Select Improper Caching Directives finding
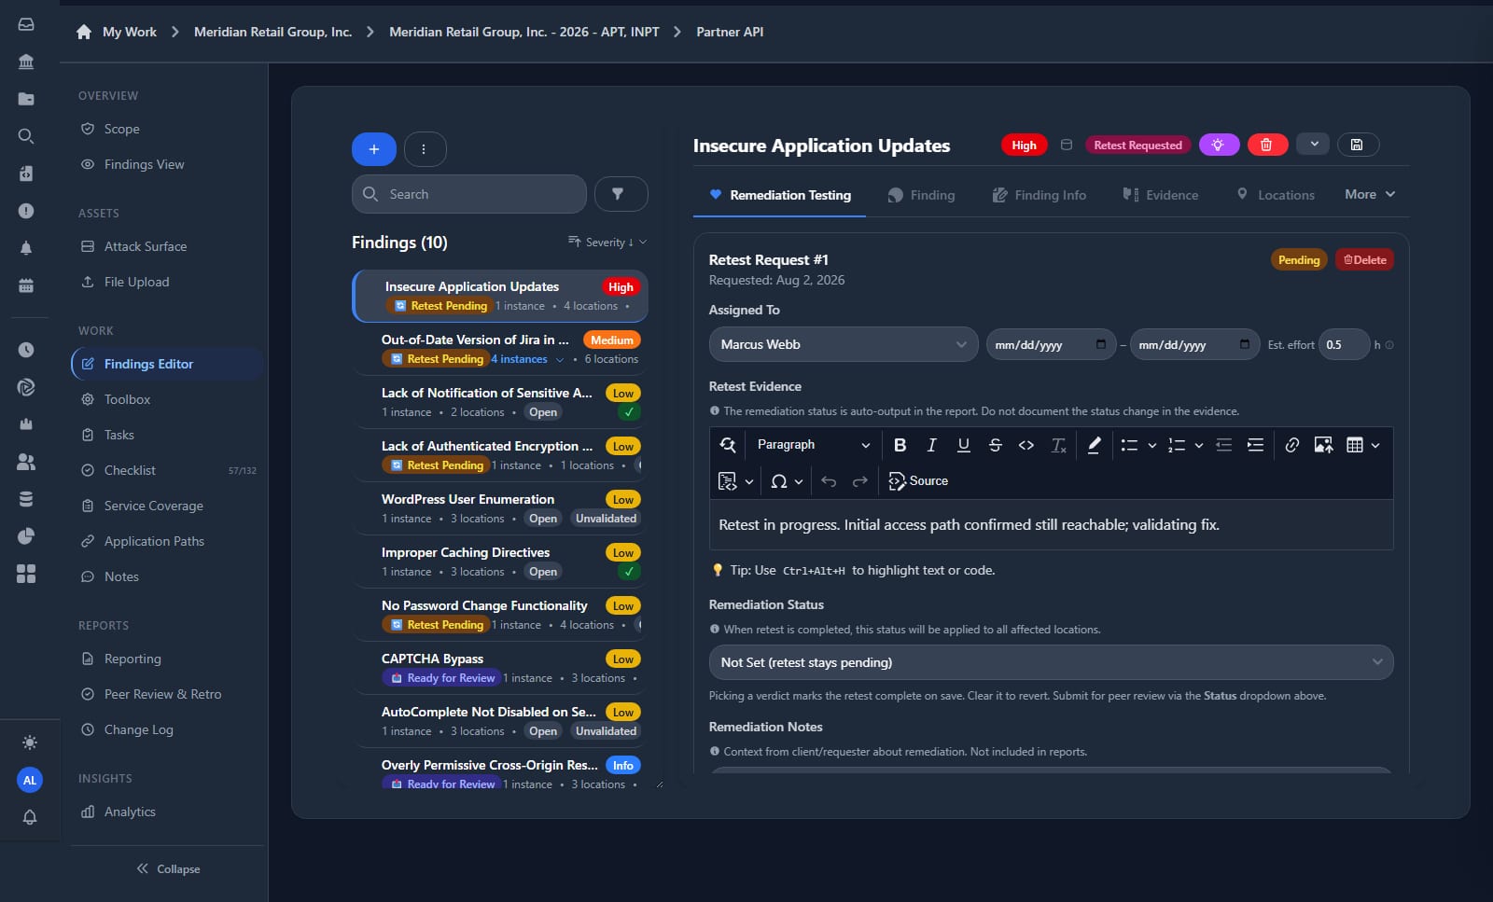1493x902 pixels. click(500, 562)
